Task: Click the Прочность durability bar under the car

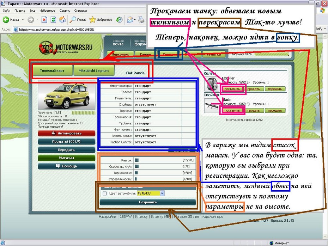Action: [84, 113]
